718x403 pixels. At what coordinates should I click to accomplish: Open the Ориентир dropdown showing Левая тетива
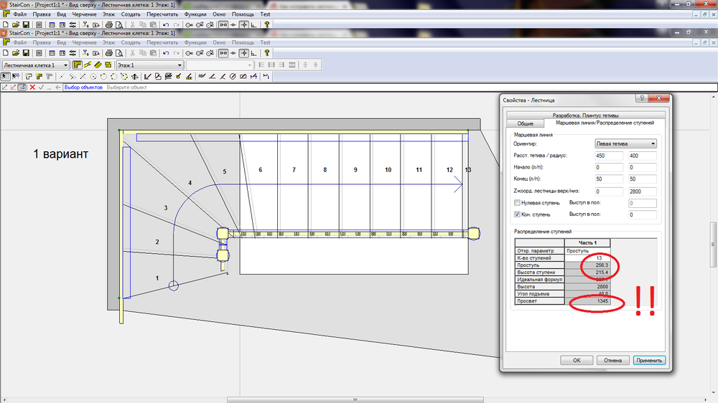tap(626, 144)
